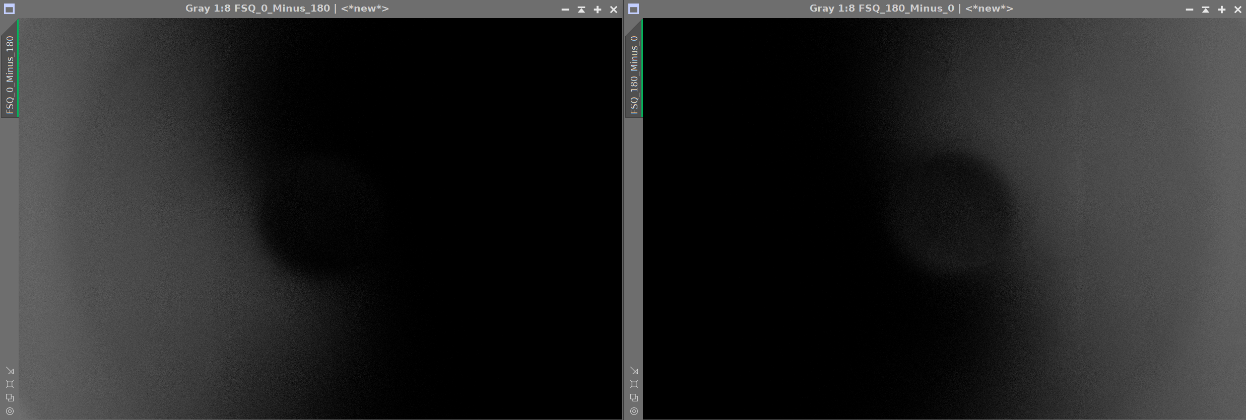The width and height of the screenshot is (1246, 420).
Task: Select the FSQ_180_Minus_0 vertical view tab
Action: (634, 69)
